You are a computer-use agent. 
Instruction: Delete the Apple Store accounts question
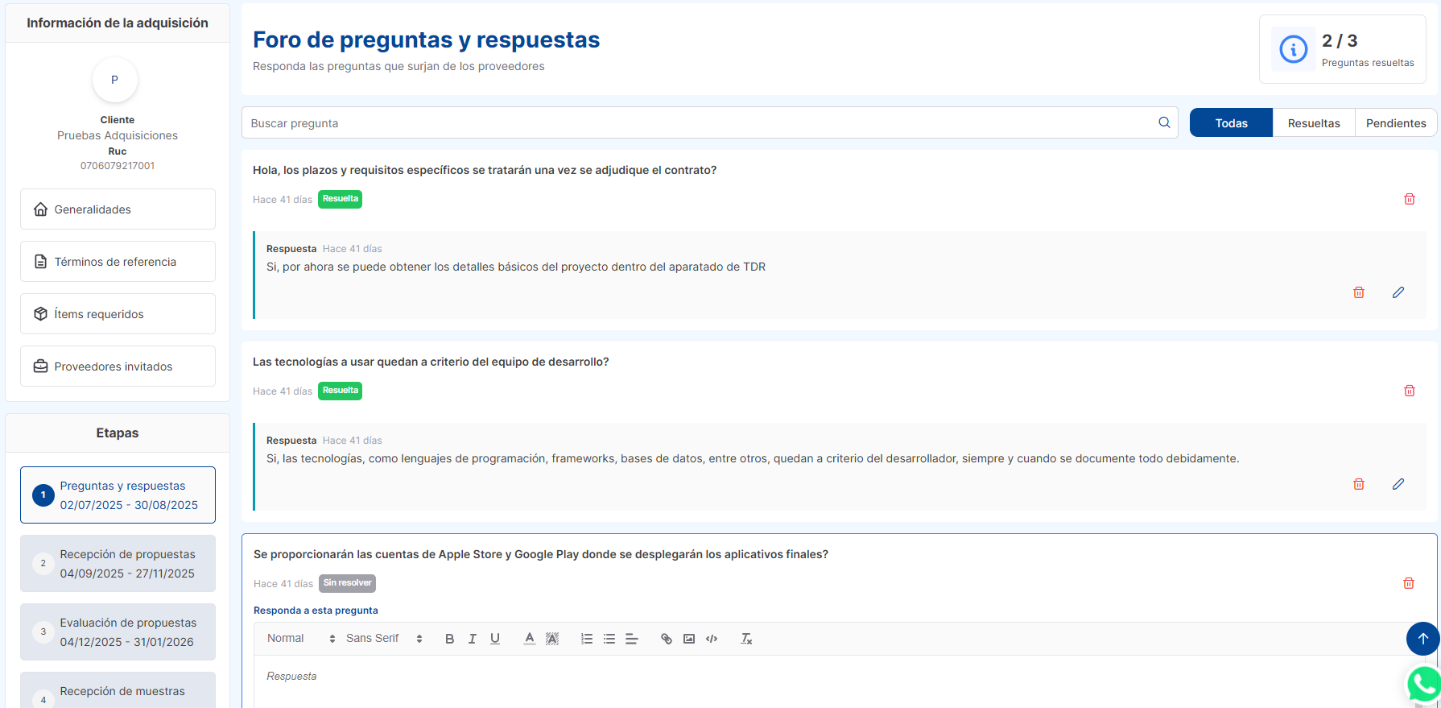click(1409, 583)
